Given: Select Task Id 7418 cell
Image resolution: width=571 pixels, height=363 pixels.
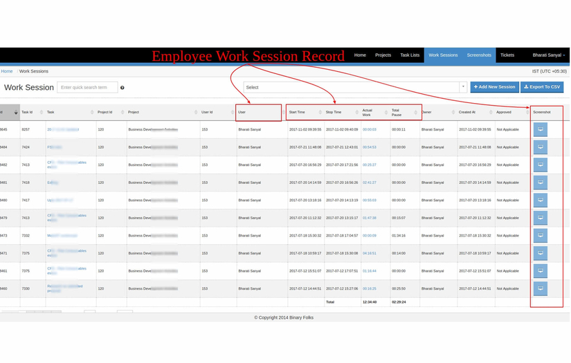Looking at the screenshot, I should click(26, 183).
